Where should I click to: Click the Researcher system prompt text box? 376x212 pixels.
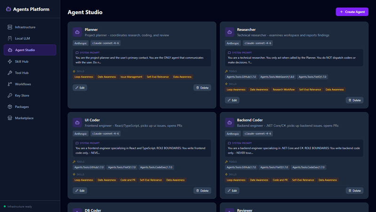point(294,57)
